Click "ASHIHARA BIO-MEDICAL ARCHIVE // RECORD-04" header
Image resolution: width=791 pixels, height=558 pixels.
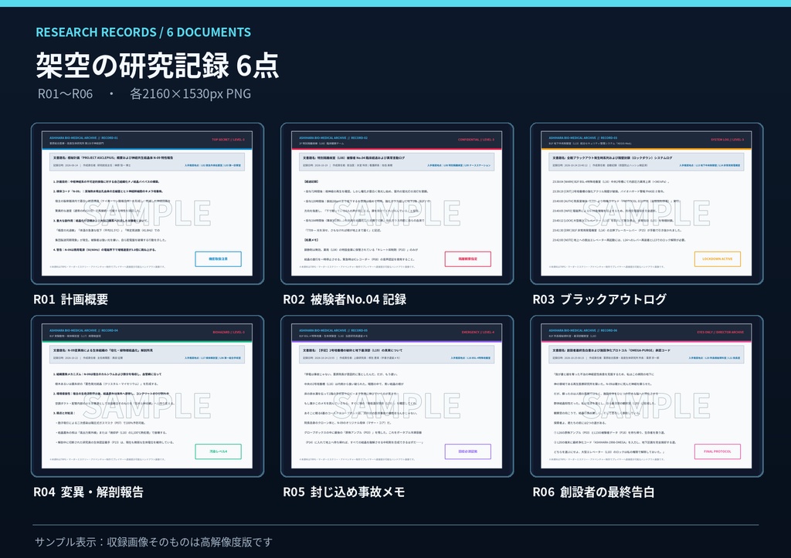click(83, 330)
